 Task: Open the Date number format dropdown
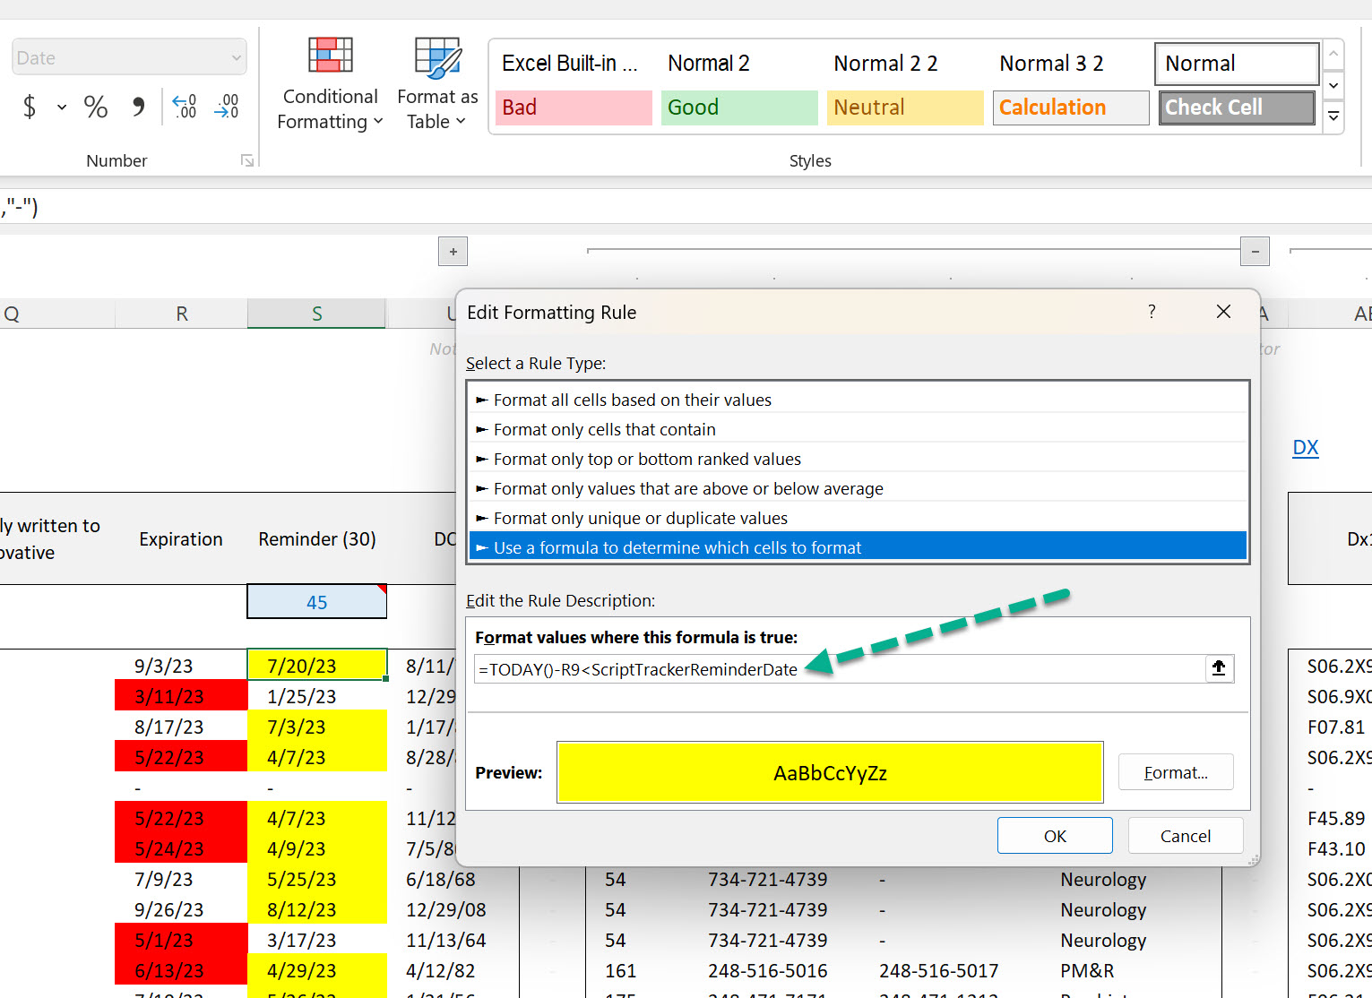[236, 56]
